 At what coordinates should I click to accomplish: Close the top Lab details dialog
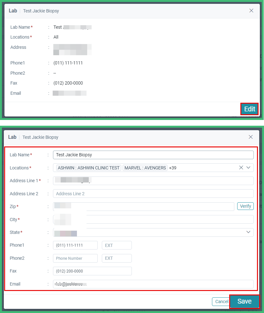point(251,11)
